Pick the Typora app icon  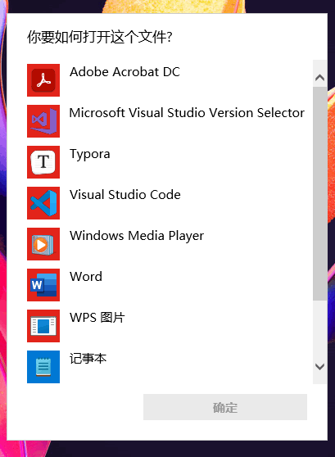point(43,162)
